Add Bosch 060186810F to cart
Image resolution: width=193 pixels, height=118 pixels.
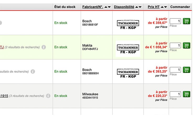[186, 21]
